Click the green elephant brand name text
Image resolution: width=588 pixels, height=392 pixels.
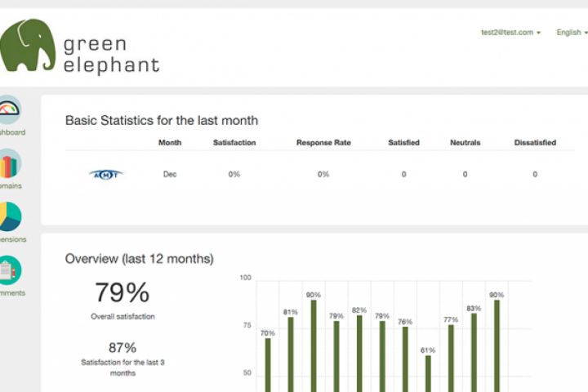(111, 55)
